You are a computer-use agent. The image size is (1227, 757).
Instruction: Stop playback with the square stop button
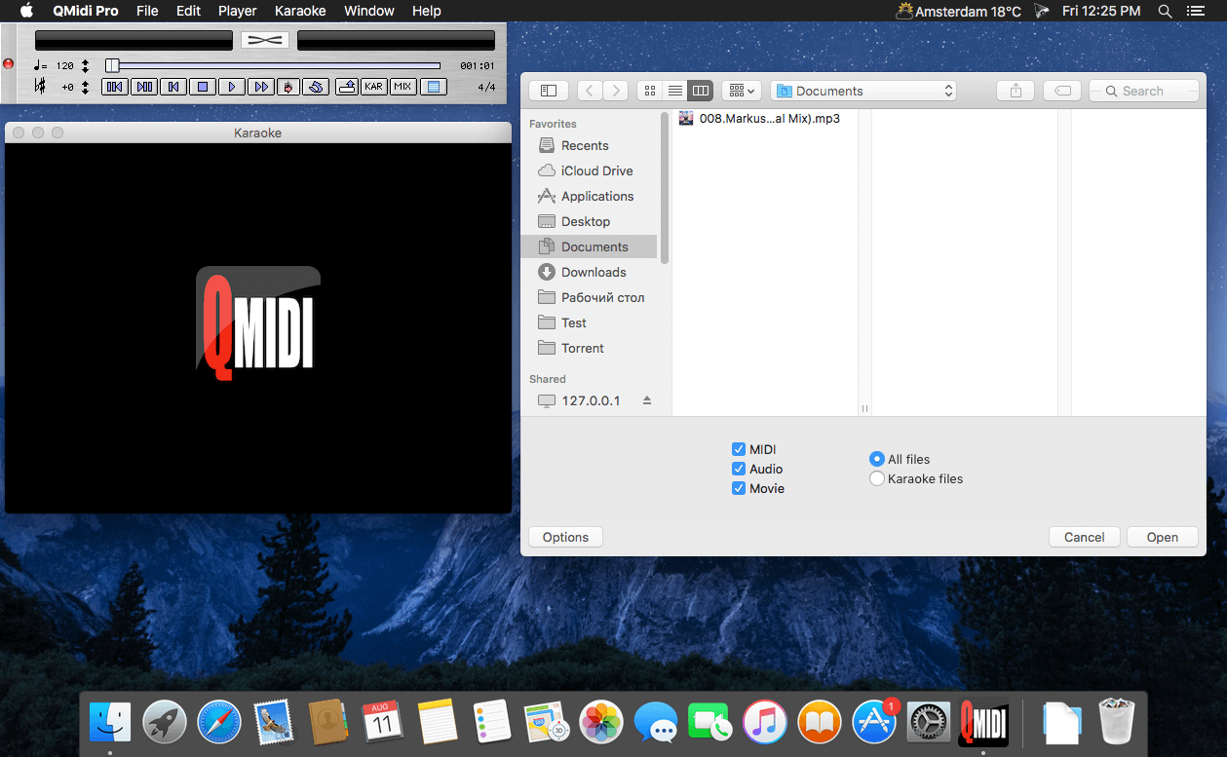coord(203,87)
